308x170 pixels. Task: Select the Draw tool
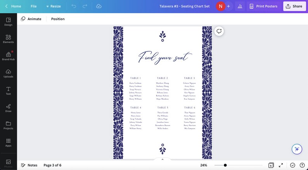[8, 108]
